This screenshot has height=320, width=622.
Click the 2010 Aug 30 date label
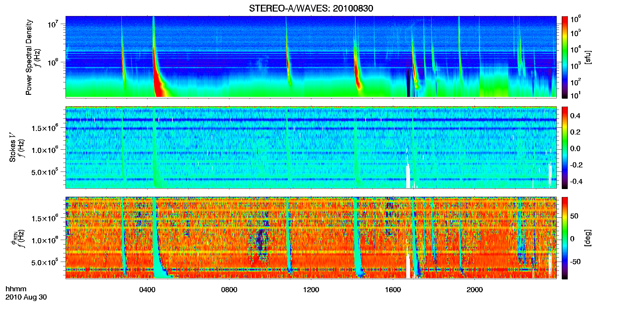[x=26, y=297]
